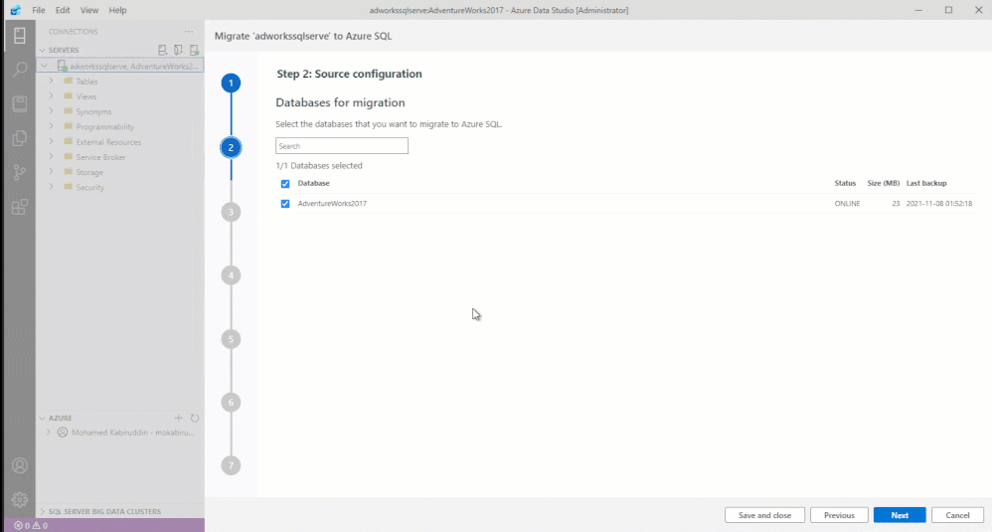The width and height of the screenshot is (992, 532).
Task: Select the AdventureWorks2017 row name text
Action: (332, 204)
